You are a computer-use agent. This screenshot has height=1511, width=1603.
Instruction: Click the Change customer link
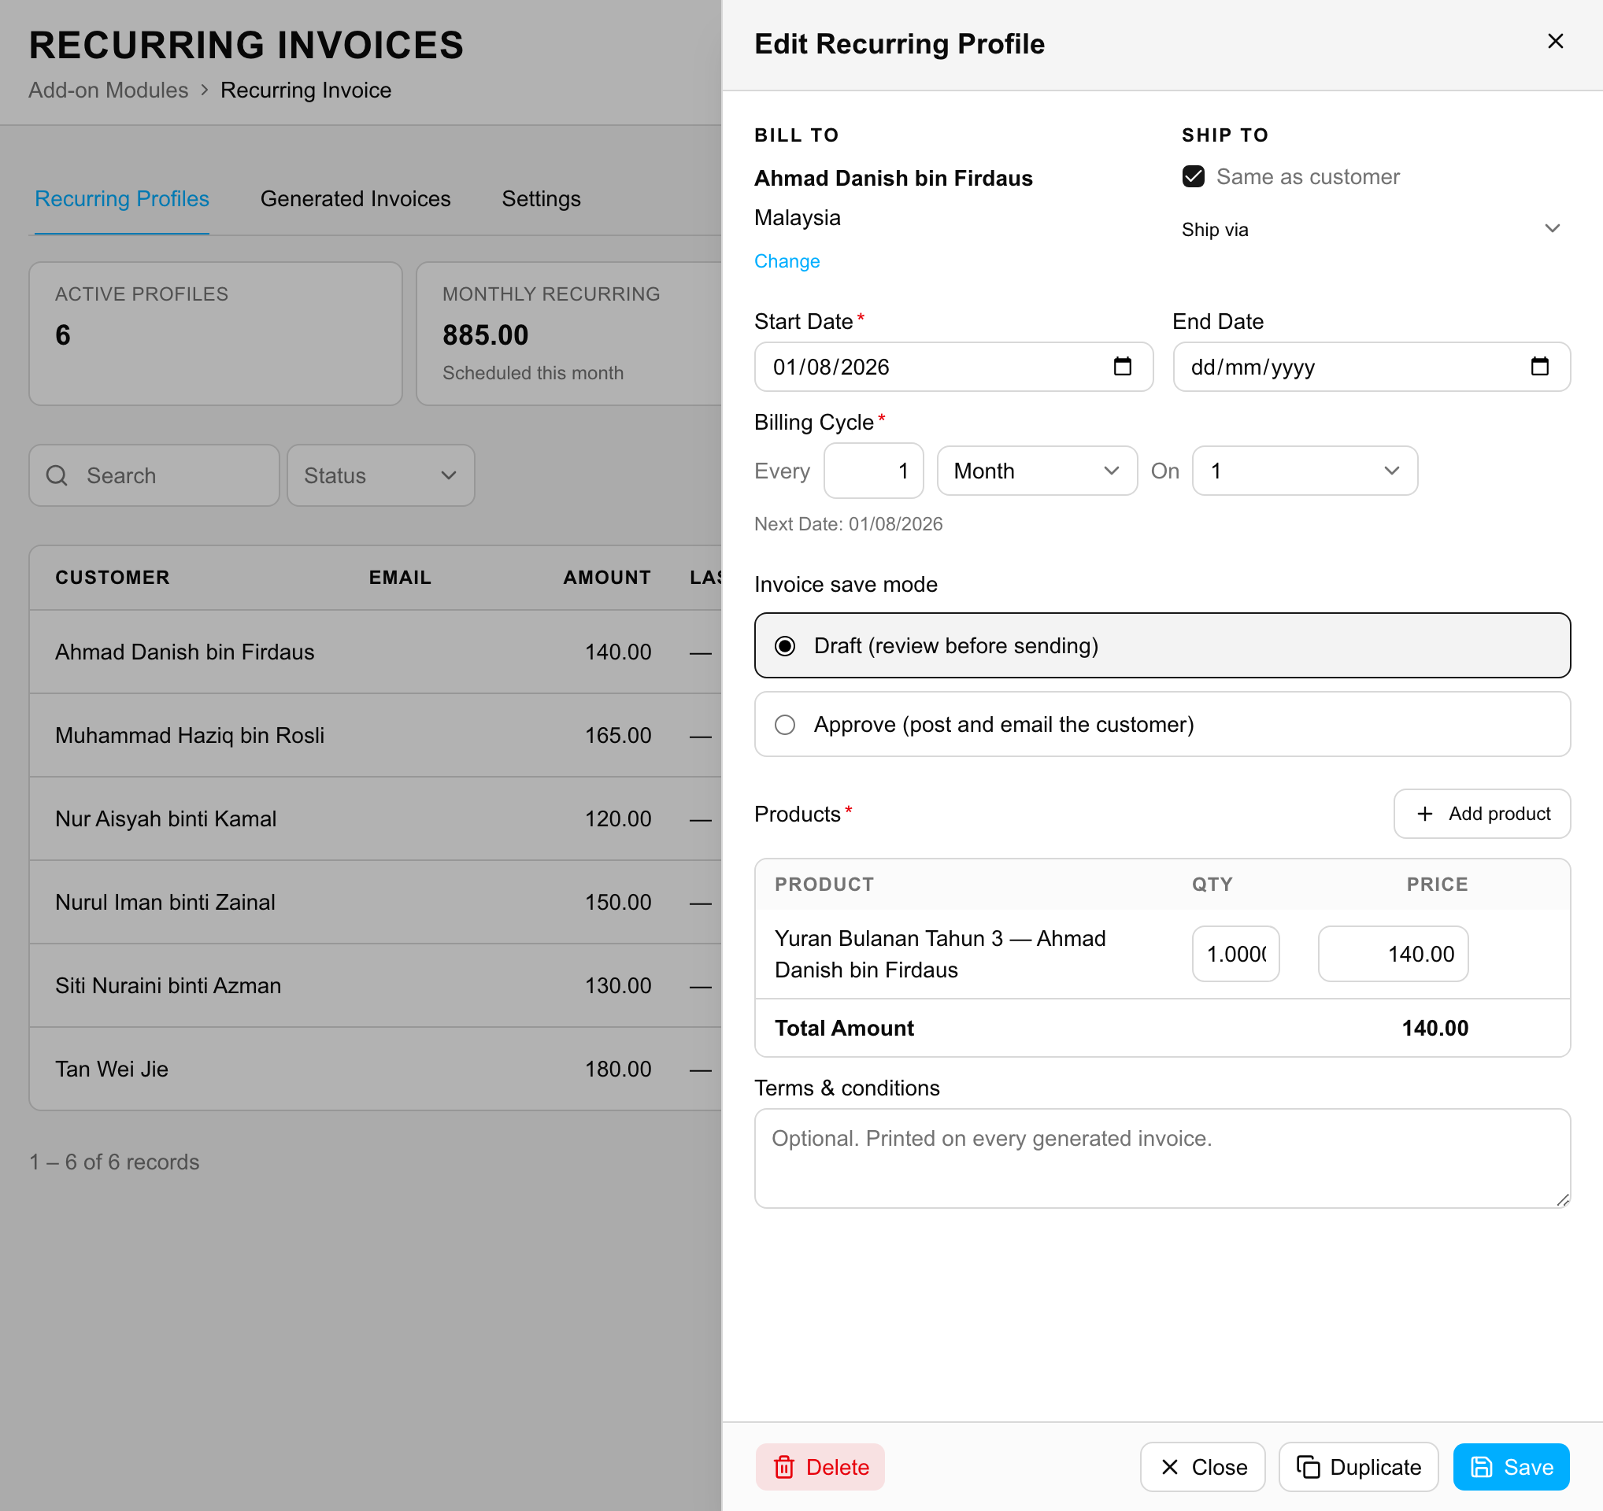pos(787,261)
